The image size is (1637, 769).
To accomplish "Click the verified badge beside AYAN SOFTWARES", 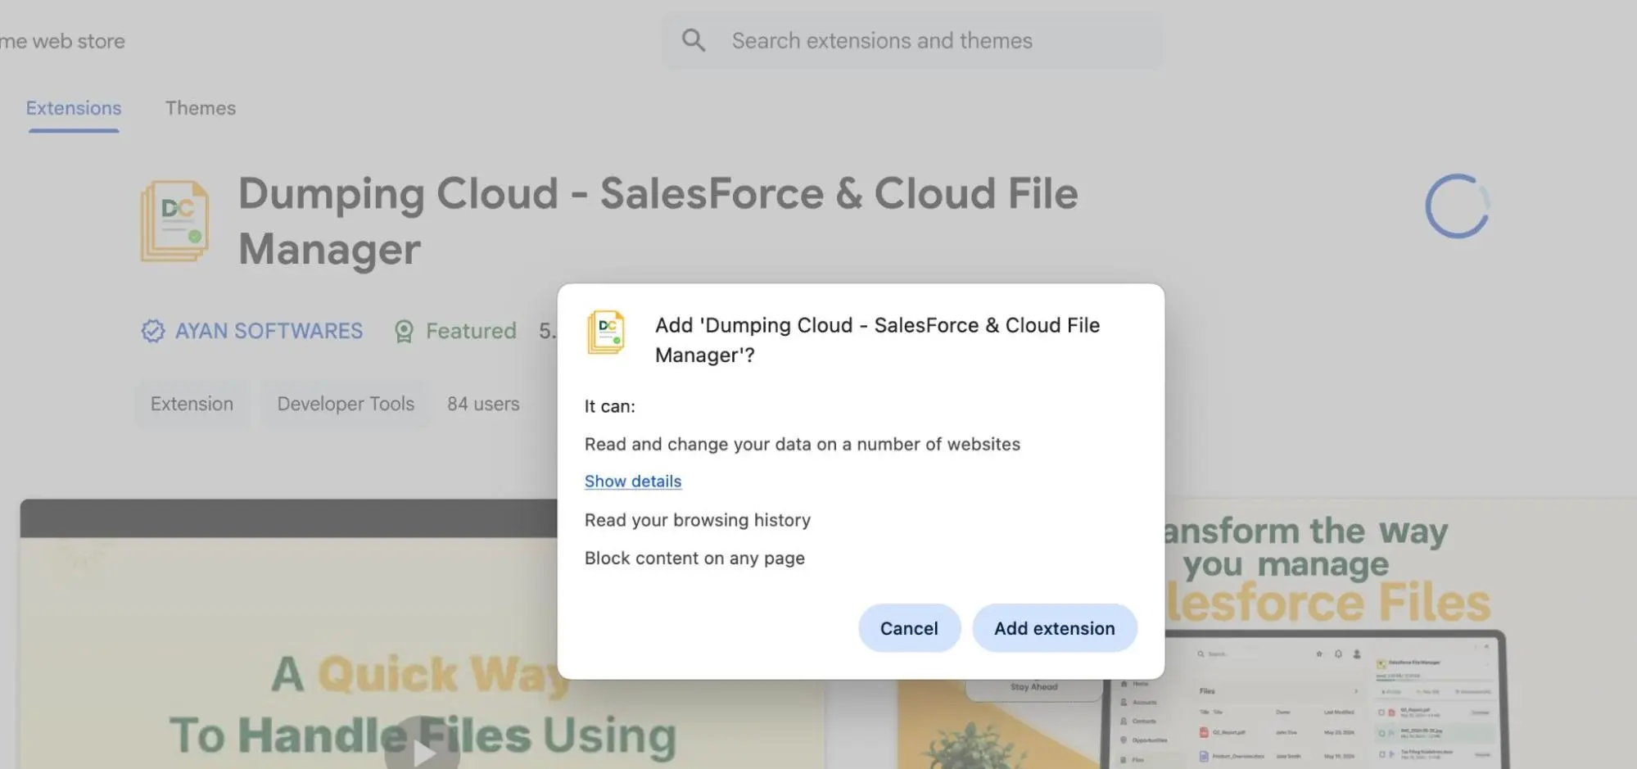I will pos(153,331).
